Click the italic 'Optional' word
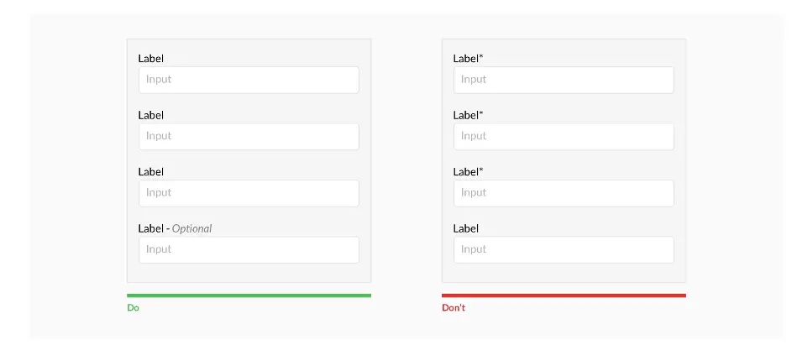 [x=191, y=228]
